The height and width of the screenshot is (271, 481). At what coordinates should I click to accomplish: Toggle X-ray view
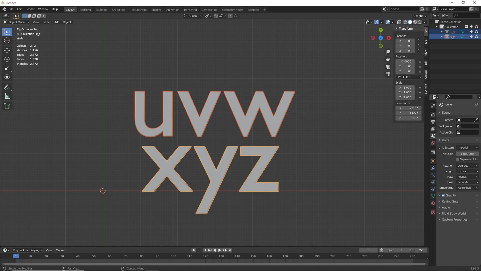tap(399, 22)
